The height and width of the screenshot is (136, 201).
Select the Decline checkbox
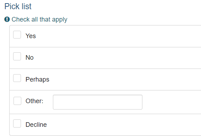[x=17, y=123]
